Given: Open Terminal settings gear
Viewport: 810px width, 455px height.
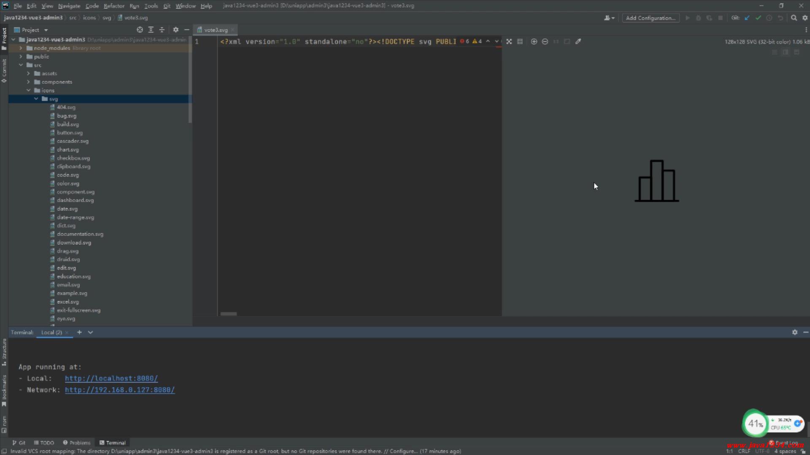Looking at the screenshot, I should (795, 332).
